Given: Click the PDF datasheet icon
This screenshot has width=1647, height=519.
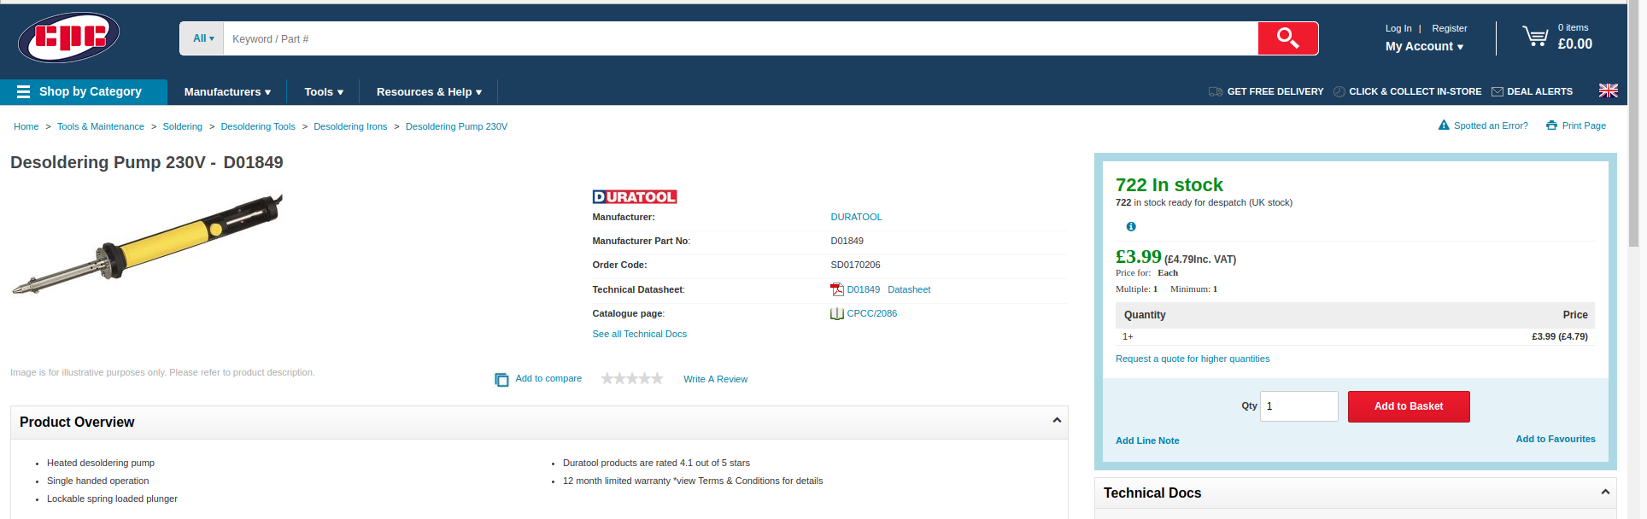Looking at the screenshot, I should coord(837,289).
